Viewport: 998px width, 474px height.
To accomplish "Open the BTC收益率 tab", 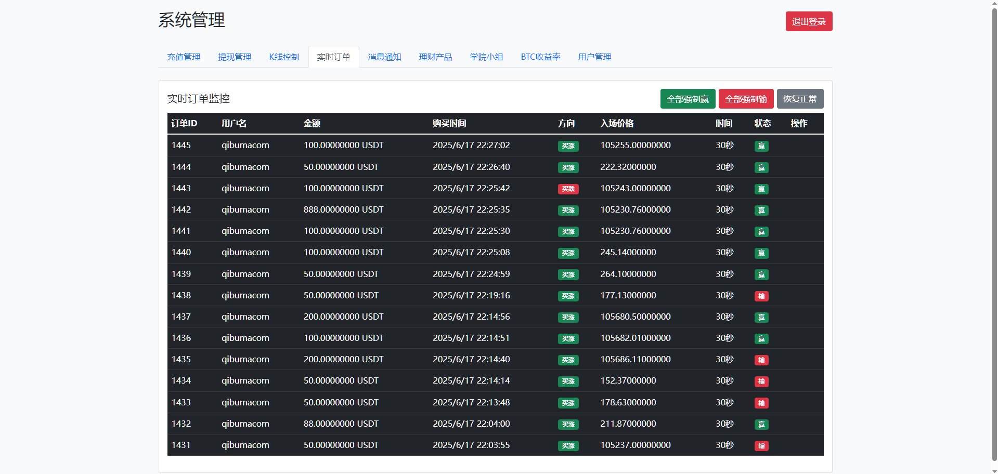I will pyautogui.click(x=540, y=57).
